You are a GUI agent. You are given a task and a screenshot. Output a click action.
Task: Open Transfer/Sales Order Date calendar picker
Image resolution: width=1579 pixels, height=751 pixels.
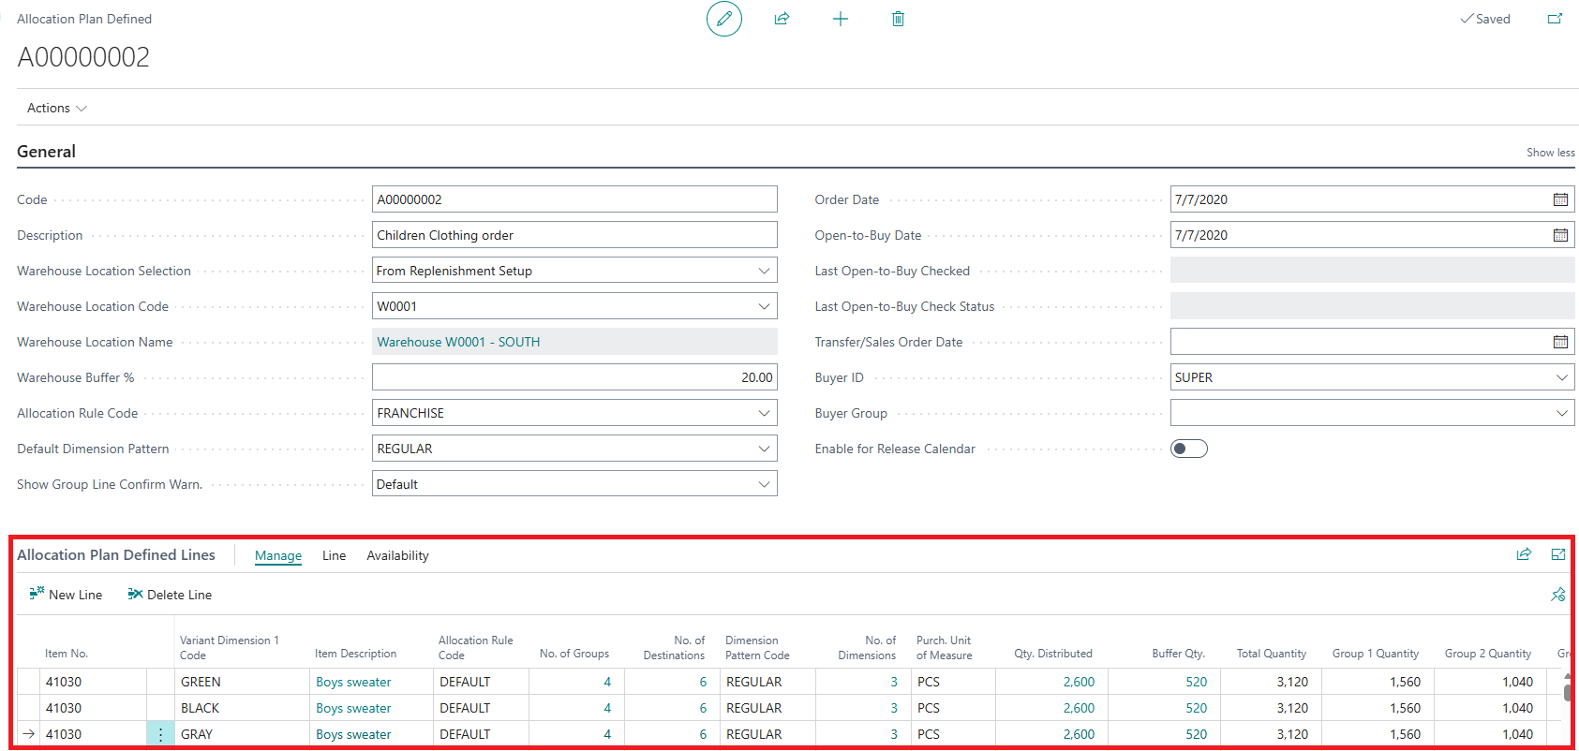point(1560,342)
